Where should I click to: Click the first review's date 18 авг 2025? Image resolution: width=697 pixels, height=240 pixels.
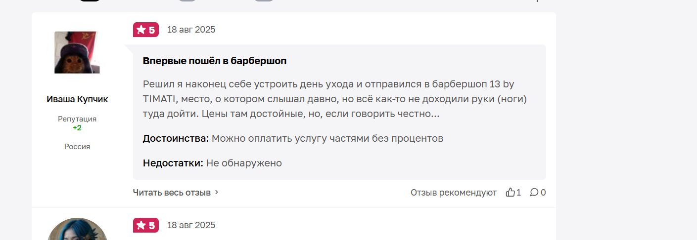[191, 30]
